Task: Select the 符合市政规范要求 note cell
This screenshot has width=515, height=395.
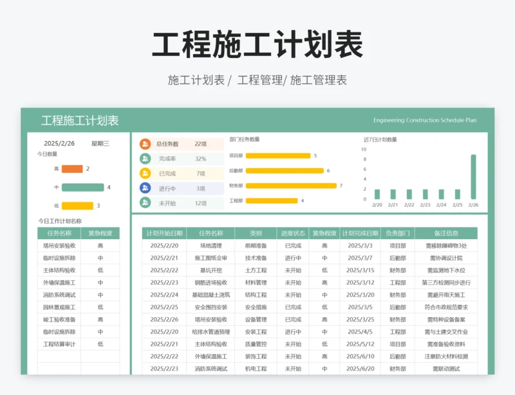Action: coord(446,307)
